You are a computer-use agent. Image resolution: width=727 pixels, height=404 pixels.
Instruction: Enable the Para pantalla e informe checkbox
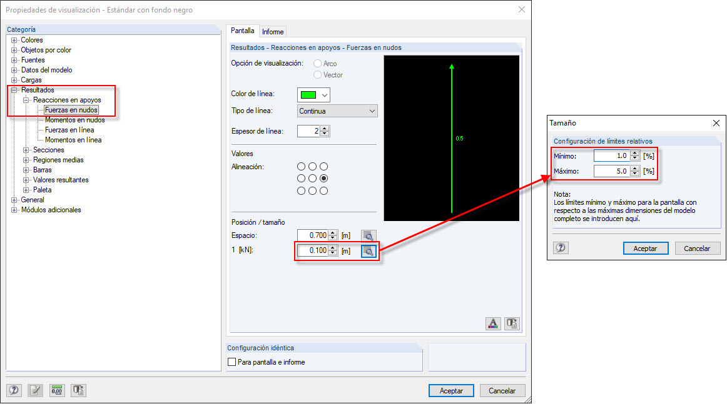point(231,362)
